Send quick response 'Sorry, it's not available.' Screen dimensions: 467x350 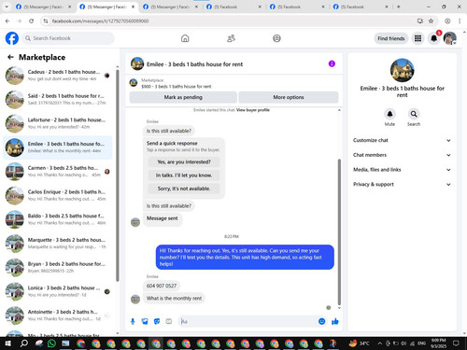click(184, 189)
